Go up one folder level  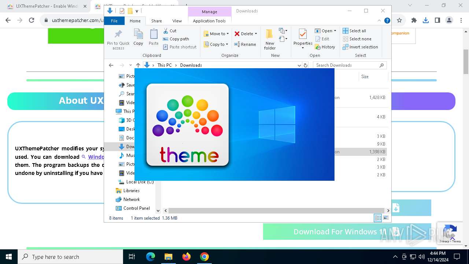tap(138, 65)
